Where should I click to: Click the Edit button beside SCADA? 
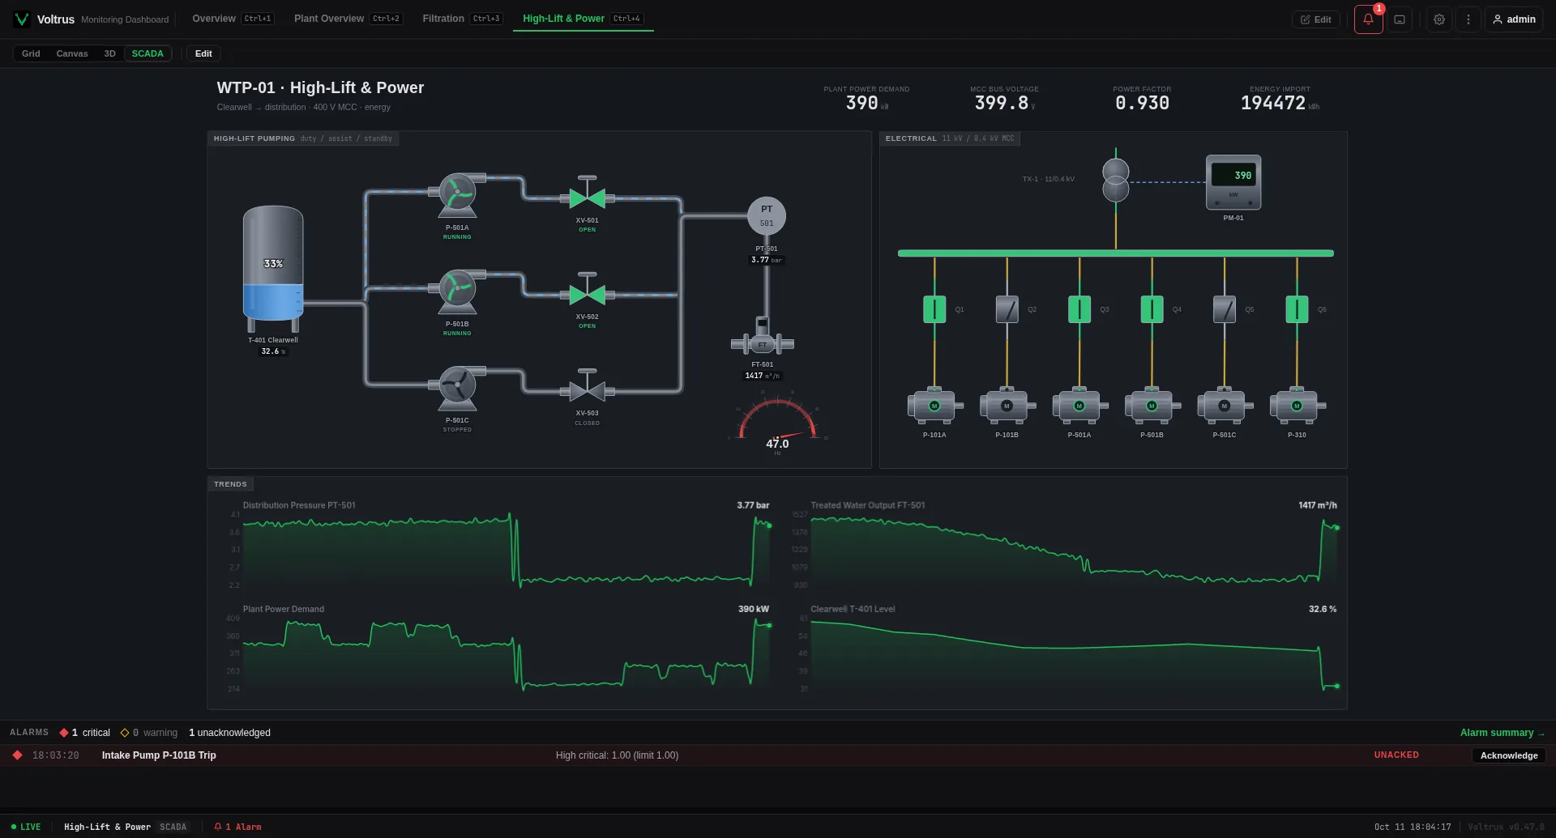click(203, 53)
